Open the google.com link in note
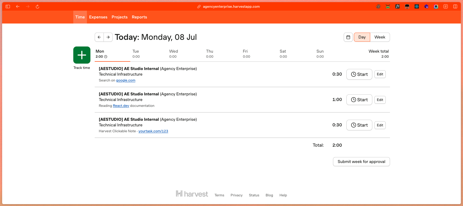Image resolution: width=463 pixels, height=206 pixels. tap(126, 80)
